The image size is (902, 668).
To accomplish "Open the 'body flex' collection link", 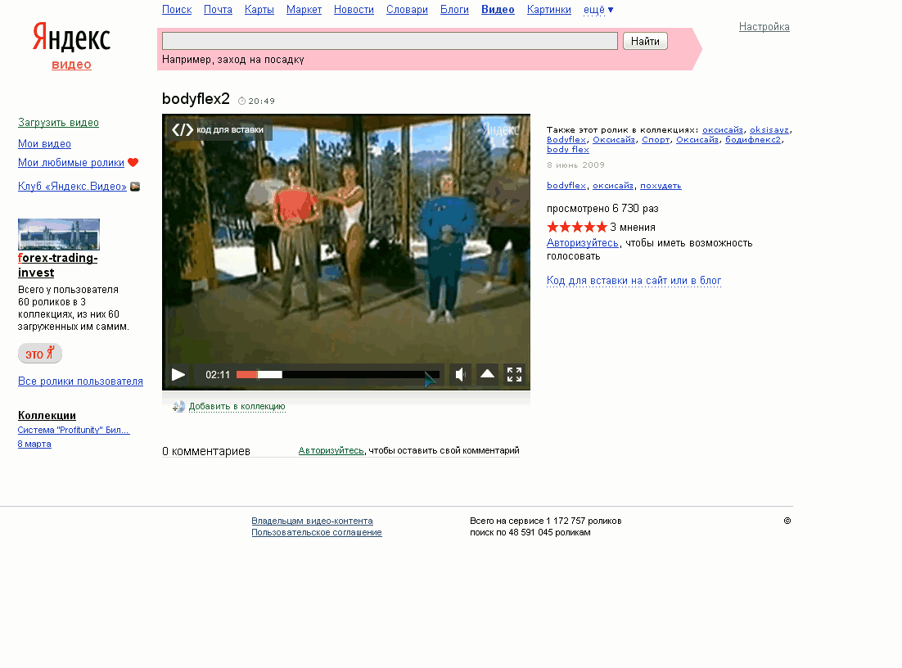I will click(568, 150).
